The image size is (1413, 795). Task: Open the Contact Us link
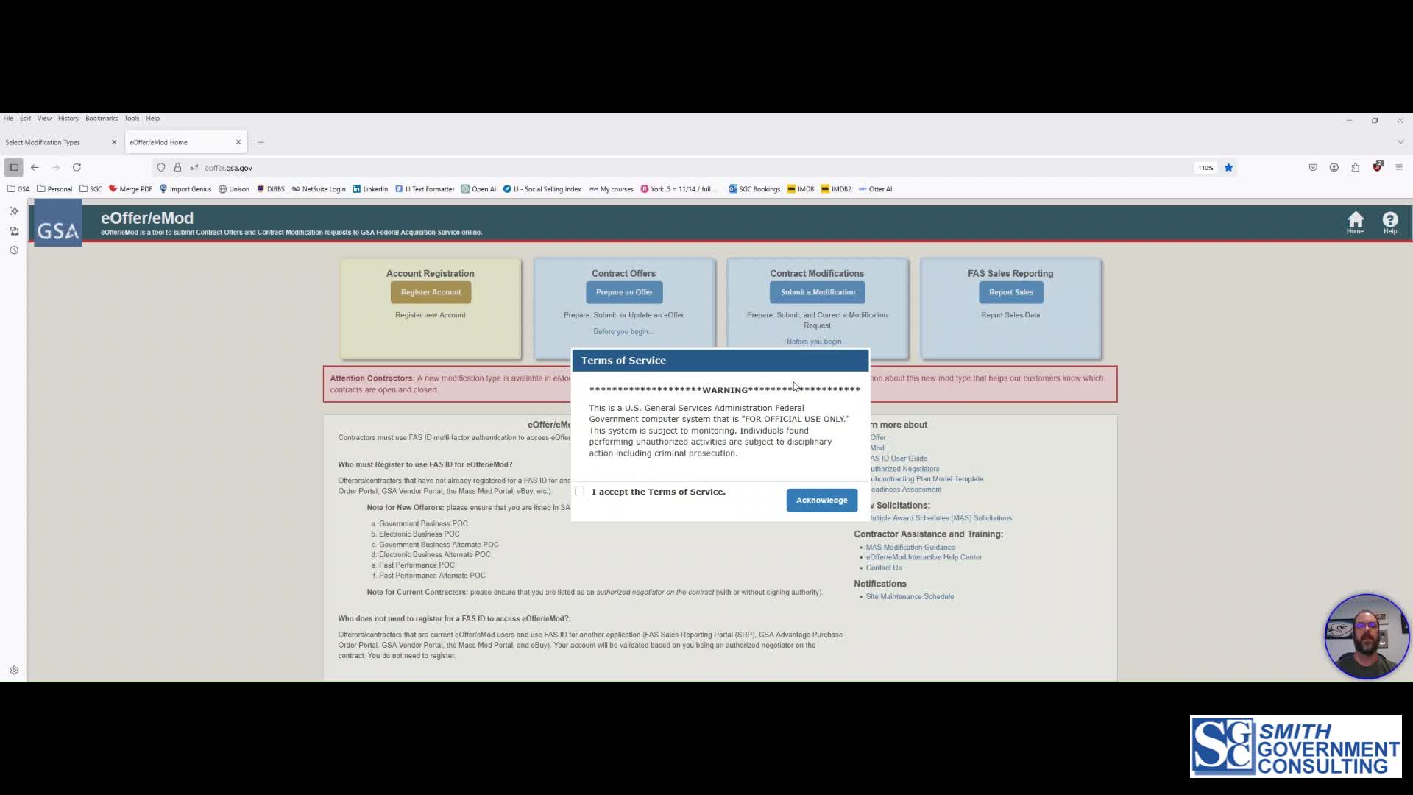(884, 568)
